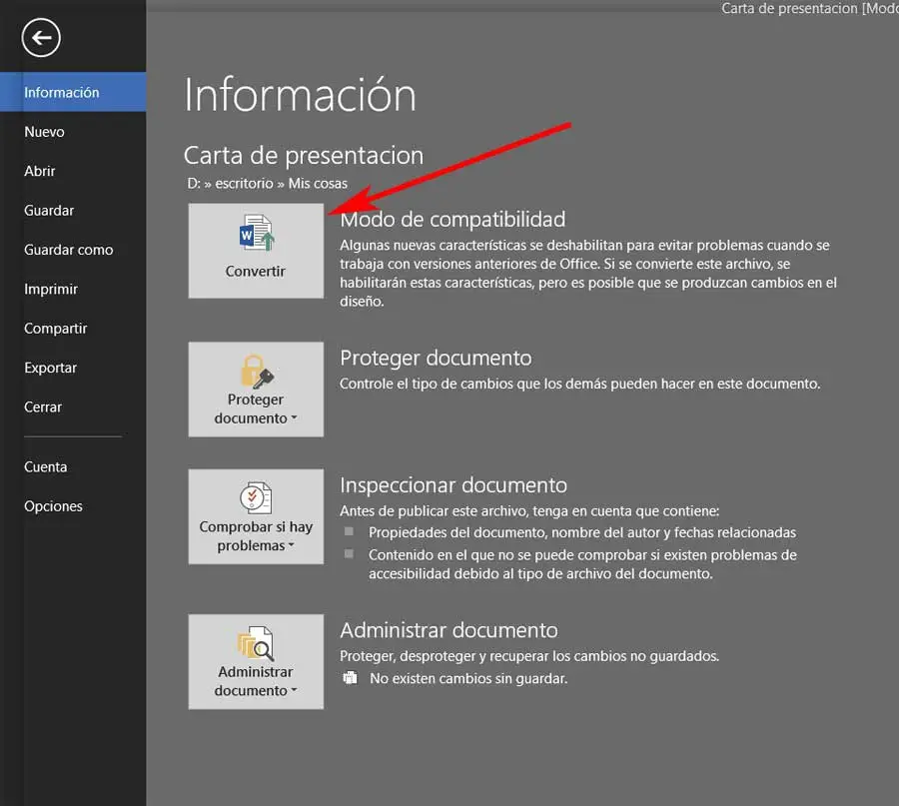Click the padlock and key Proteger icon
The image size is (899, 806).
(257, 372)
